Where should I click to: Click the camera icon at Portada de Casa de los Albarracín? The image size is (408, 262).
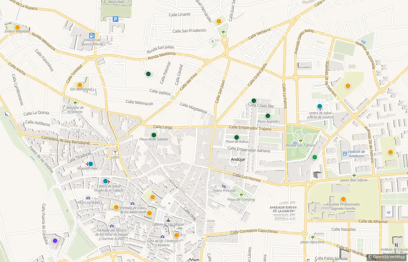133,203
